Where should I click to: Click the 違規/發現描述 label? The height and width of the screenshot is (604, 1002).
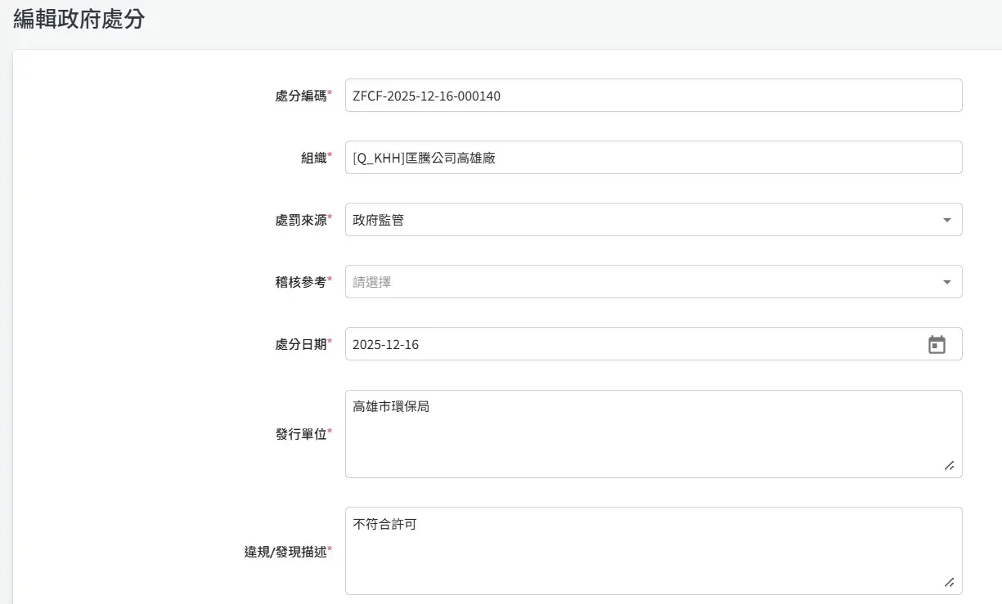285,552
